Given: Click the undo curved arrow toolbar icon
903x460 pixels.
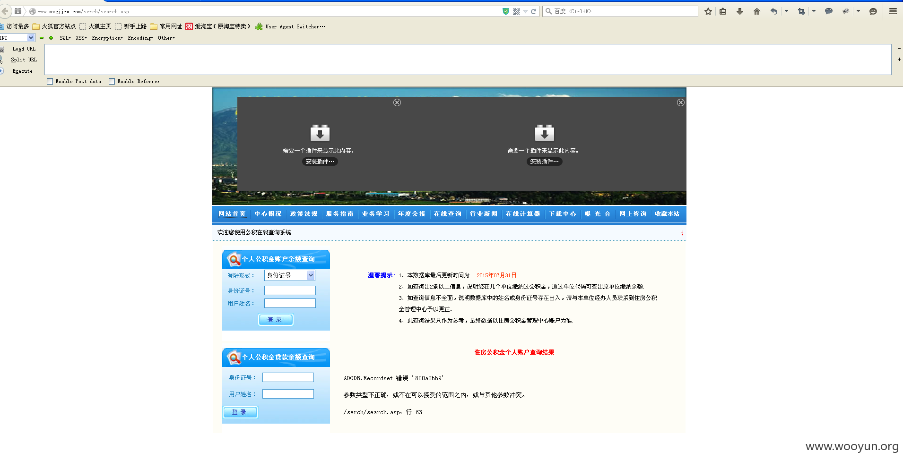Looking at the screenshot, I should pos(774,11).
